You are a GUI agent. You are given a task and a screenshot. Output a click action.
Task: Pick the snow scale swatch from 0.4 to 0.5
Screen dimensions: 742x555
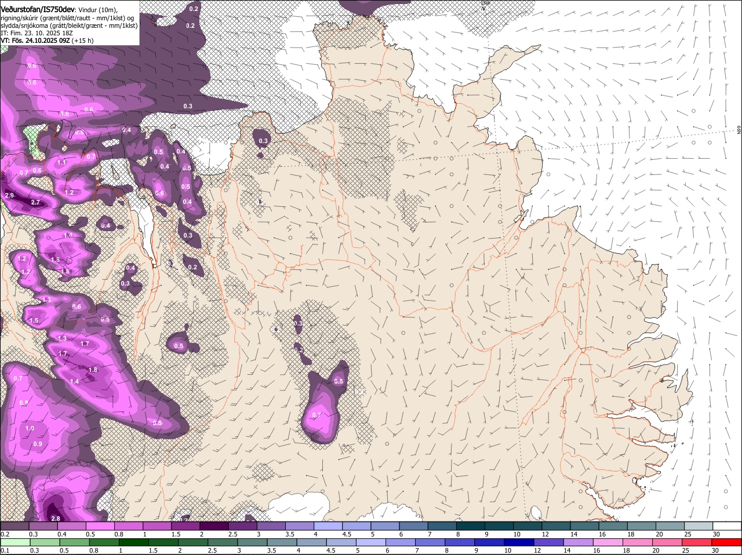coord(71,525)
